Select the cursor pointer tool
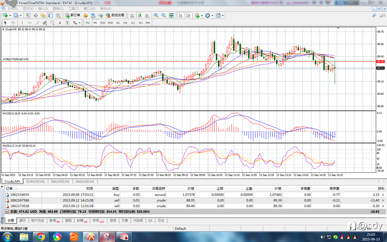This screenshot has width=387, height=242. (x=5, y=23)
